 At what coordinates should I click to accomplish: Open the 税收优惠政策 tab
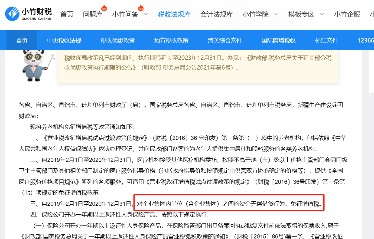[118, 40]
